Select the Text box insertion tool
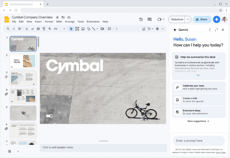Image resolution: width=230 pixels, height=158 pixels. [x=77, y=29]
